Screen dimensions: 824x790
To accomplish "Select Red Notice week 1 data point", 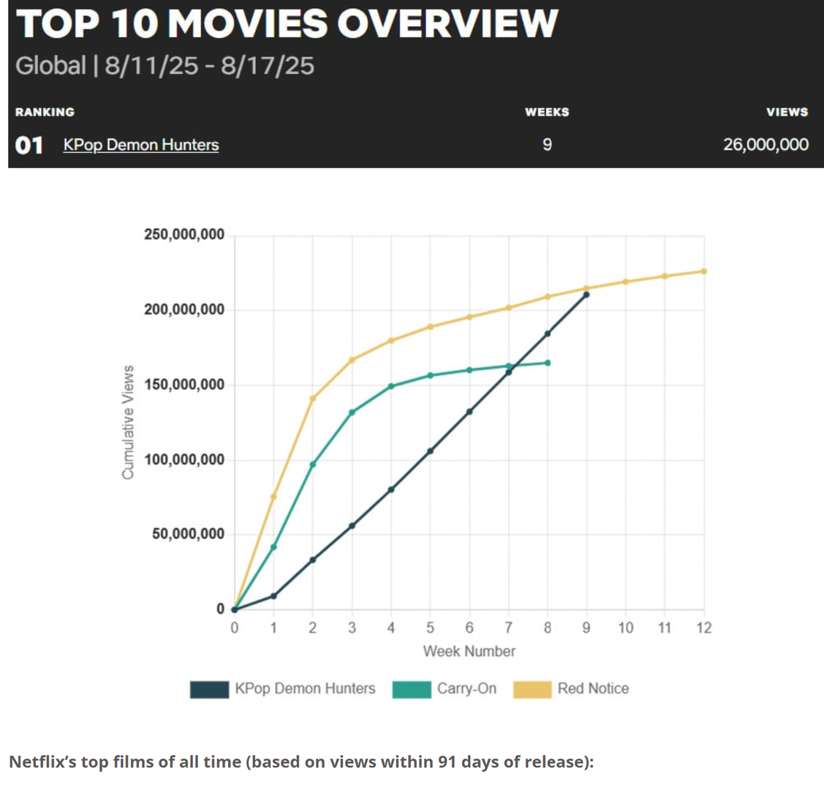I will [x=273, y=497].
